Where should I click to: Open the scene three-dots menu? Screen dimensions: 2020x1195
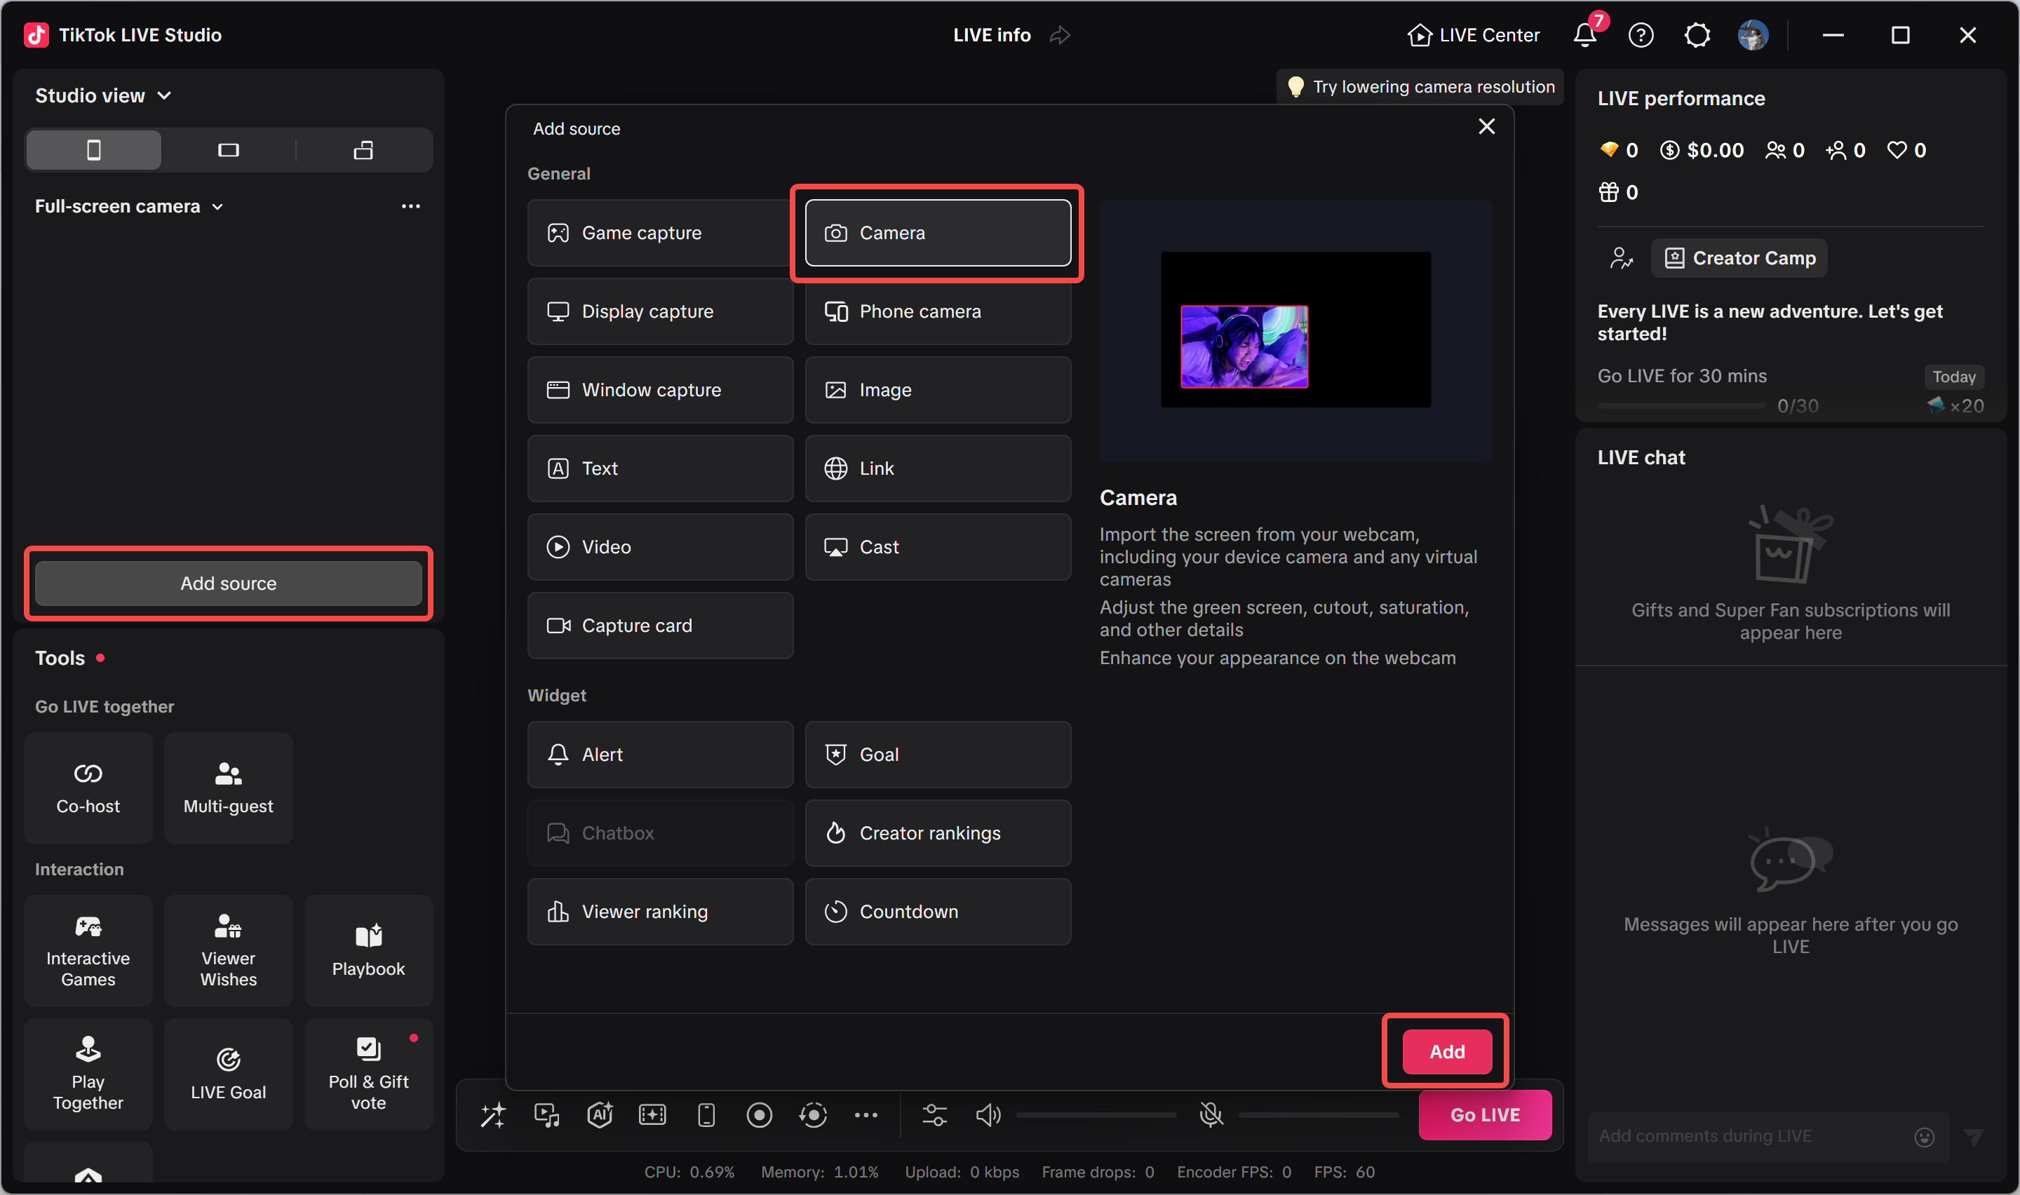coord(410,206)
